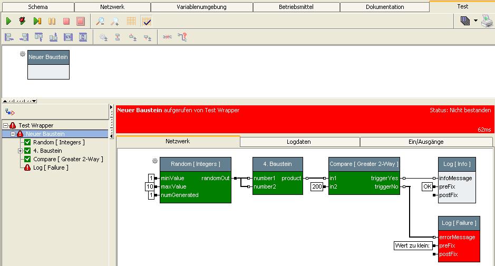Pause the test with the pause icon

(52, 21)
